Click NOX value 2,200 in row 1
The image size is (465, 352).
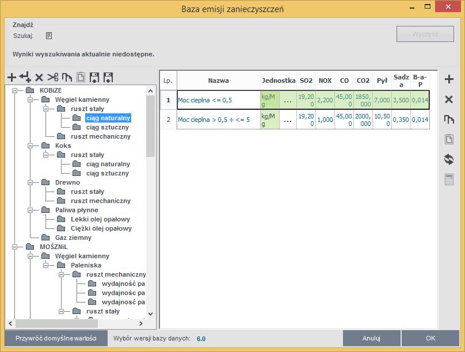[x=325, y=100]
